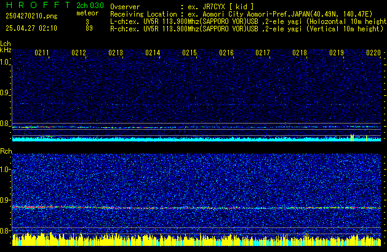The width and height of the screenshot is (387, 252).
Task: Click the 0215 time marker
Action: (190, 53)
